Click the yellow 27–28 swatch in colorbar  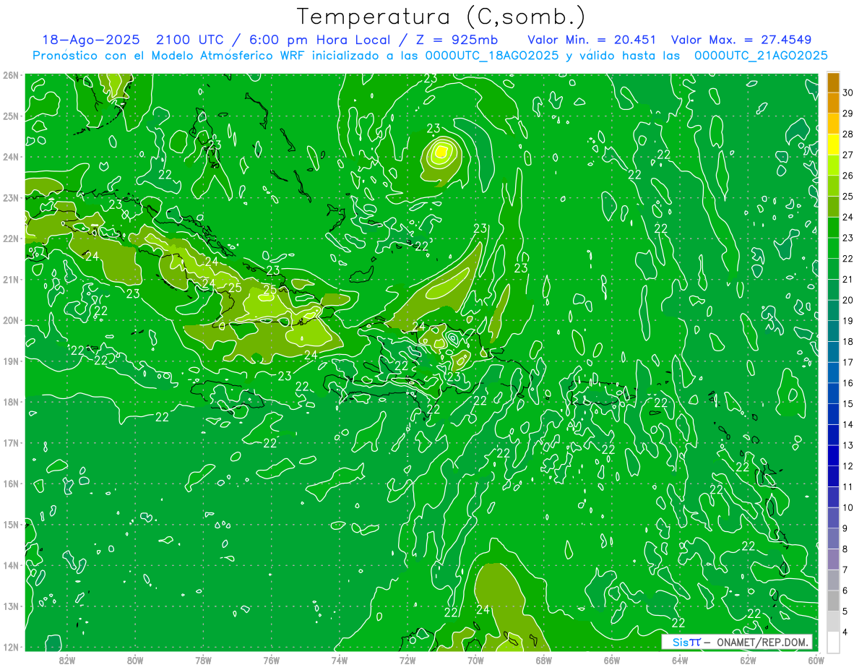click(832, 145)
